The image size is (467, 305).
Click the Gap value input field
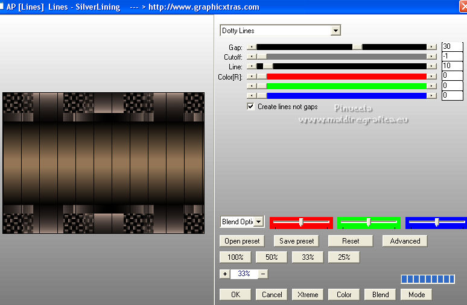pos(452,47)
